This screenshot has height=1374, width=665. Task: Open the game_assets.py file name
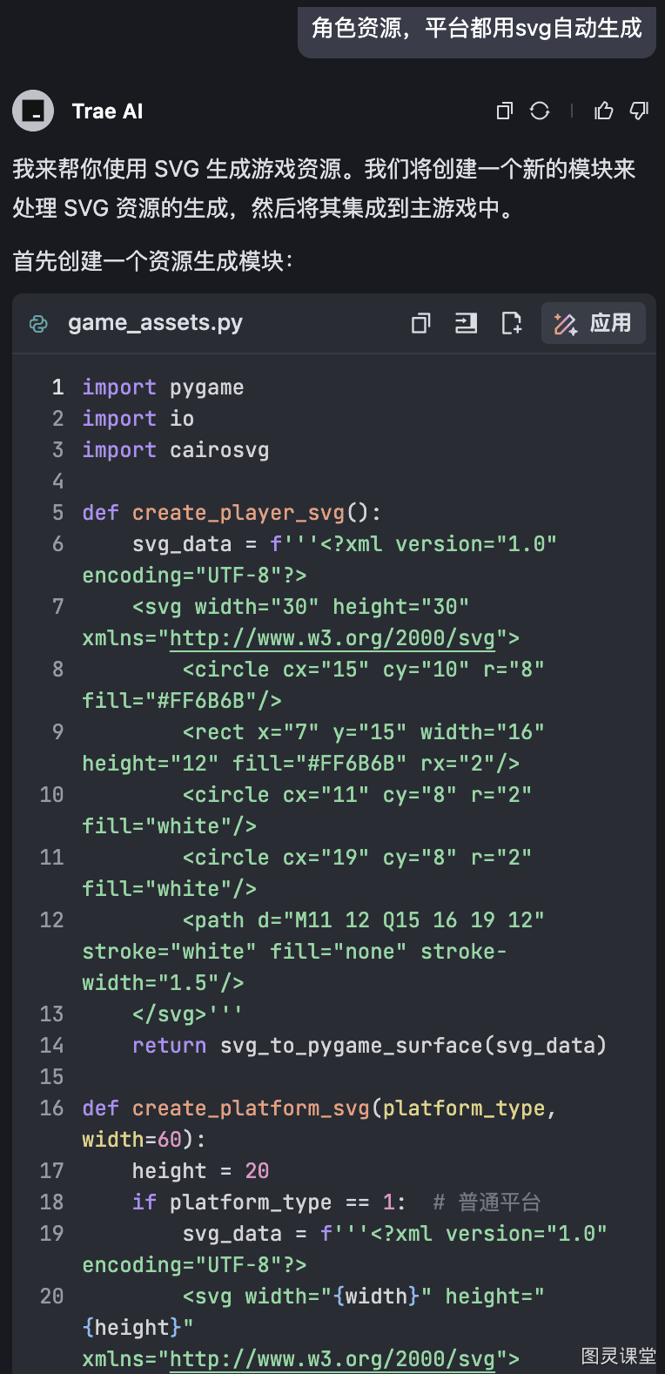coord(156,323)
